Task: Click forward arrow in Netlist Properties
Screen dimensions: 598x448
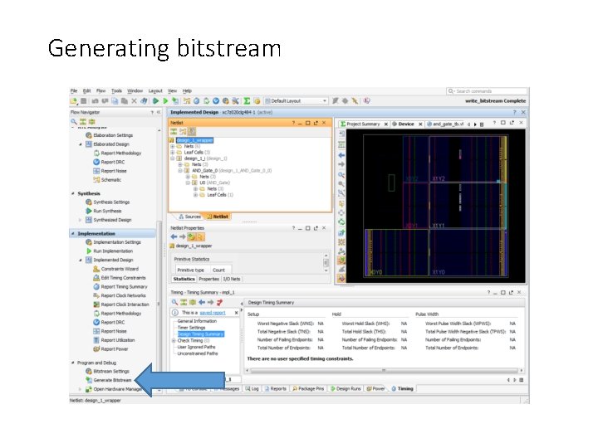Action: click(x=182, y=236)
